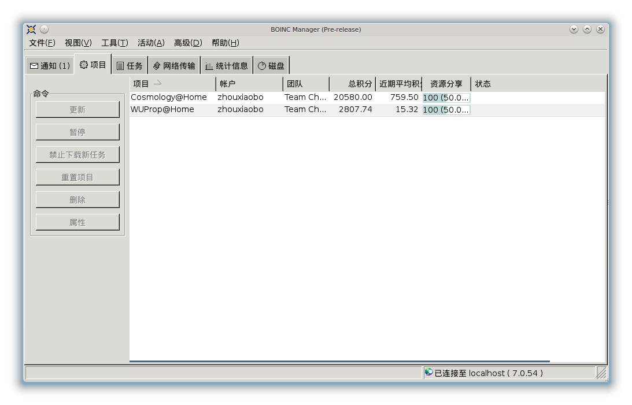Sort by the 资源分享 column header
632x405 pixels.
446,84
